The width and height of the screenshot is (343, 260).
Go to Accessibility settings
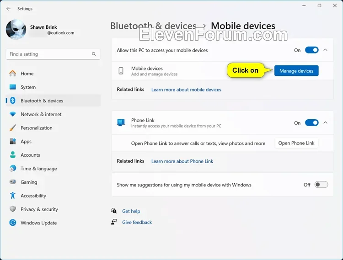point(53,195)
